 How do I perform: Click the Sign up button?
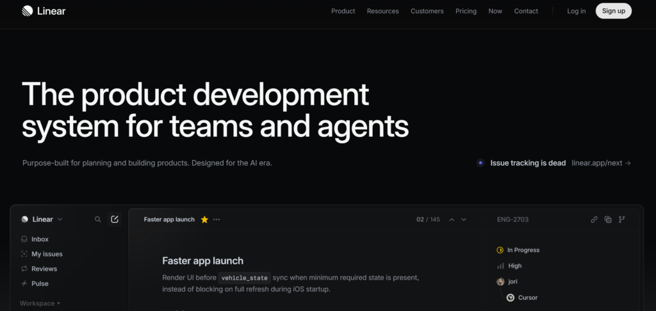click(613, 11)
